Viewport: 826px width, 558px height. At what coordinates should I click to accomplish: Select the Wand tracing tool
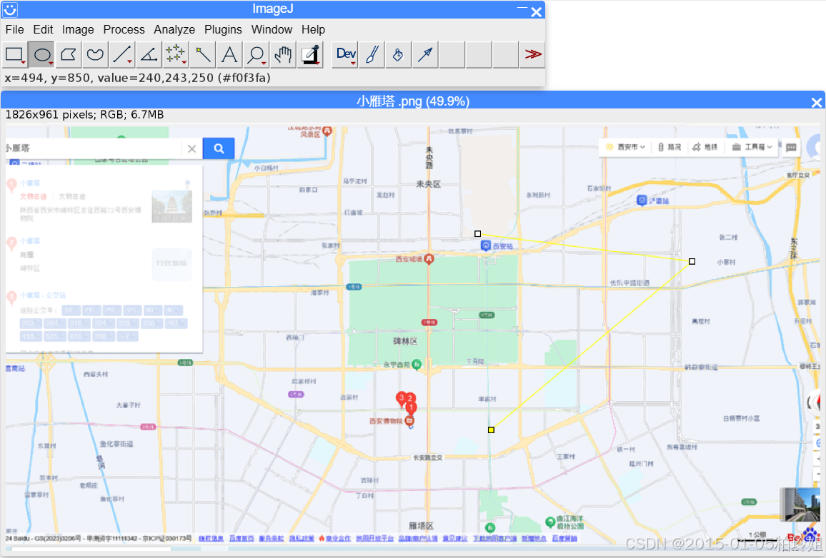[203, 54]
